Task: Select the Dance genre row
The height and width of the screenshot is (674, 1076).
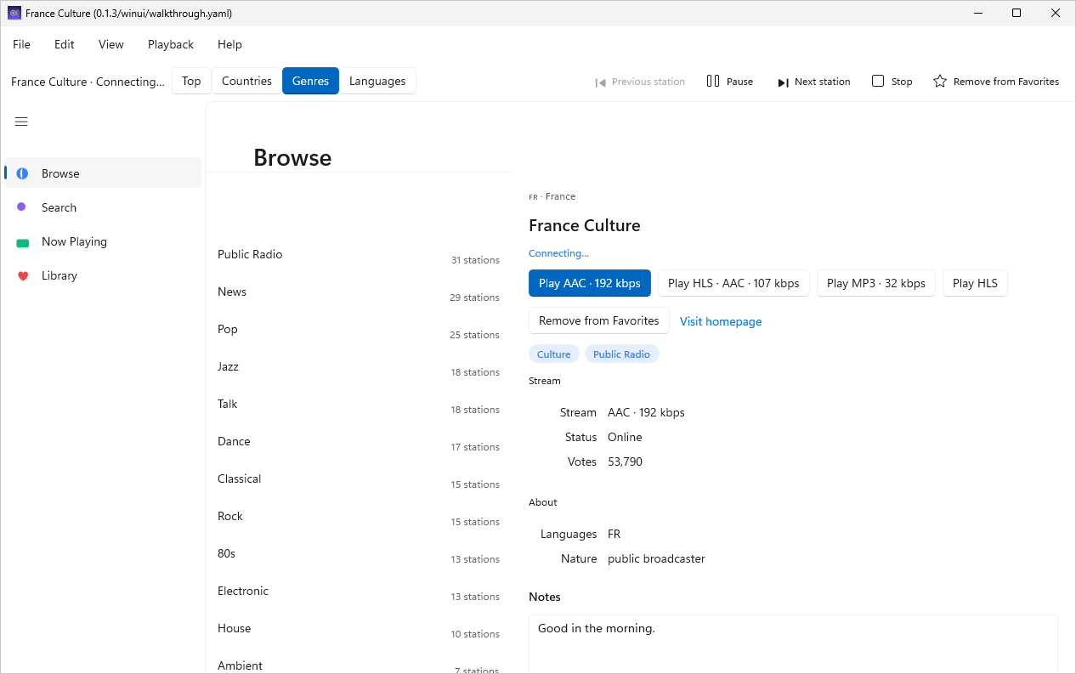Action: [359, 441]
